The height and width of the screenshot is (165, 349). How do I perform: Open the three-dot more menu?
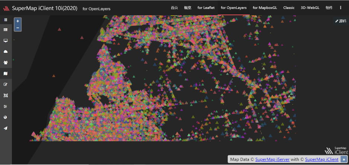click(340, 7)
